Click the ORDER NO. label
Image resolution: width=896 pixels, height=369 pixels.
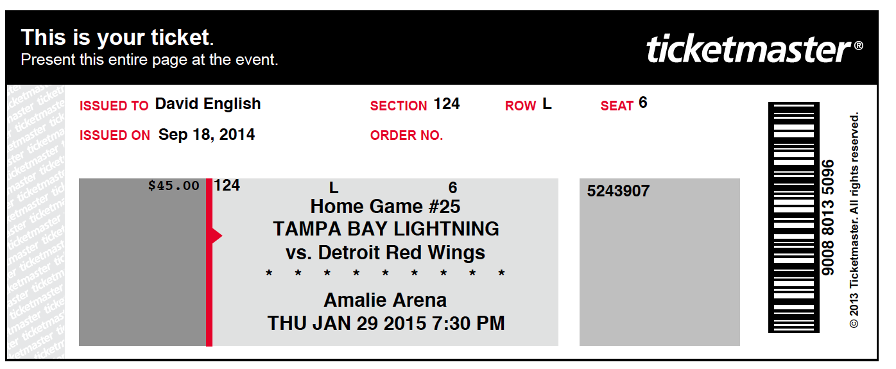coord(407,135)
